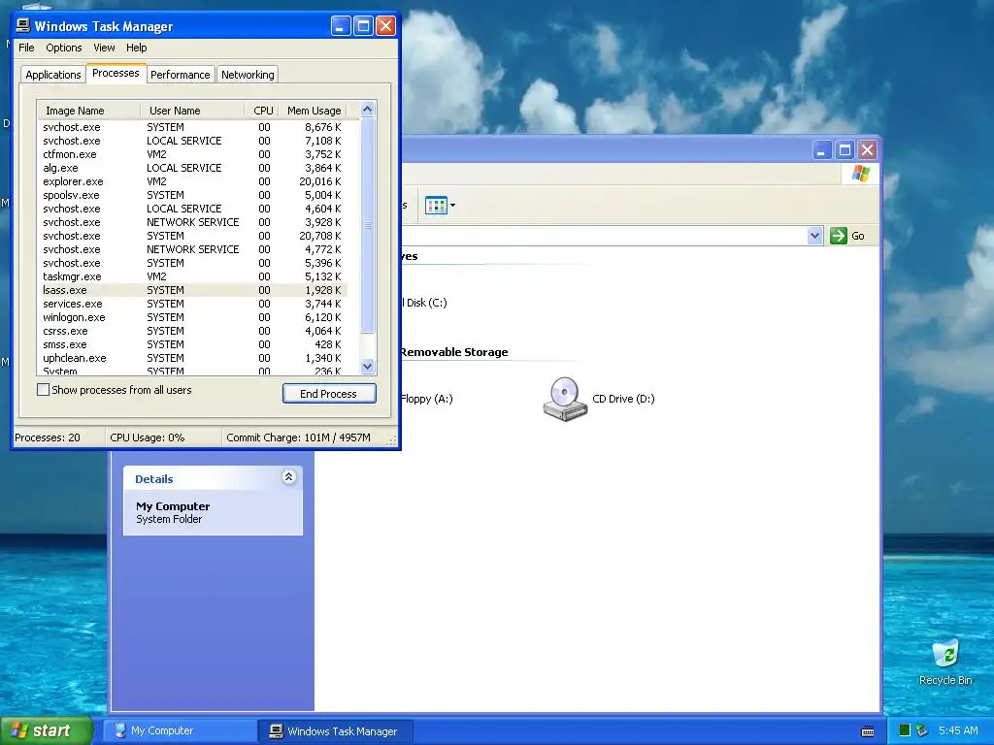
Task: Click the My Computer address bar field
Action: 604,236
